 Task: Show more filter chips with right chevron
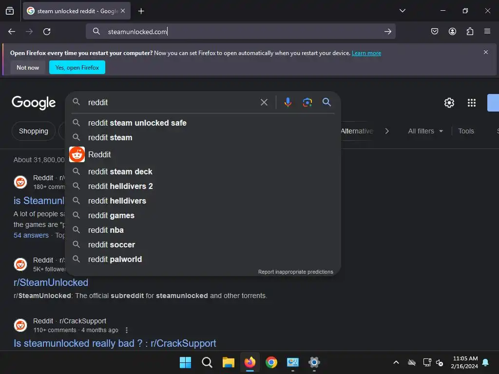point(387,131)
